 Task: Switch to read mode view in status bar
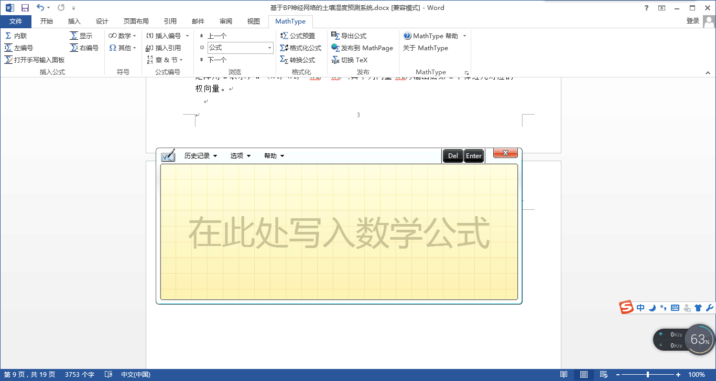(x=563, y=375)
